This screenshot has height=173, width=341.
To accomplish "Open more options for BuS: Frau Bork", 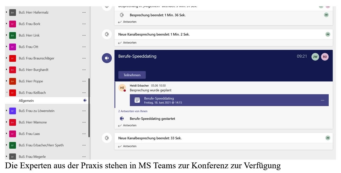I will click(84, 24).
